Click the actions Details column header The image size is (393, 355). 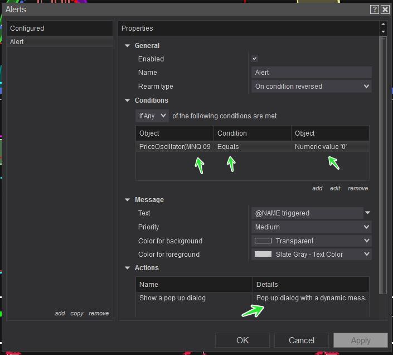click(311, 285)
